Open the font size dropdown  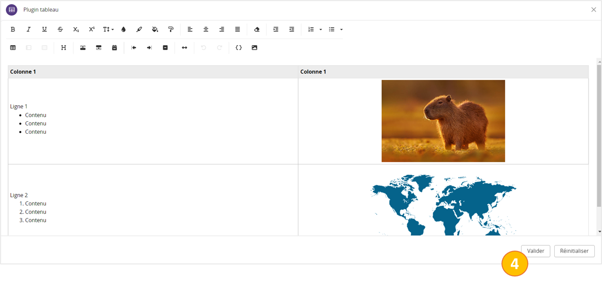(x=108, y=29)
